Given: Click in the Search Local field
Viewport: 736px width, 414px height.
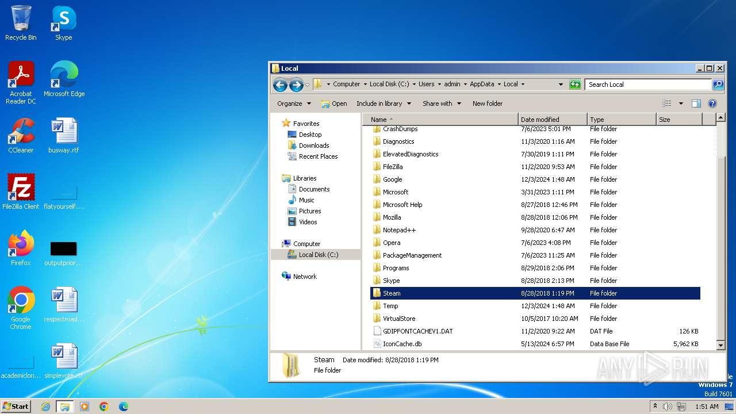Looking at the screenshot, I should [x=649, y=85].
